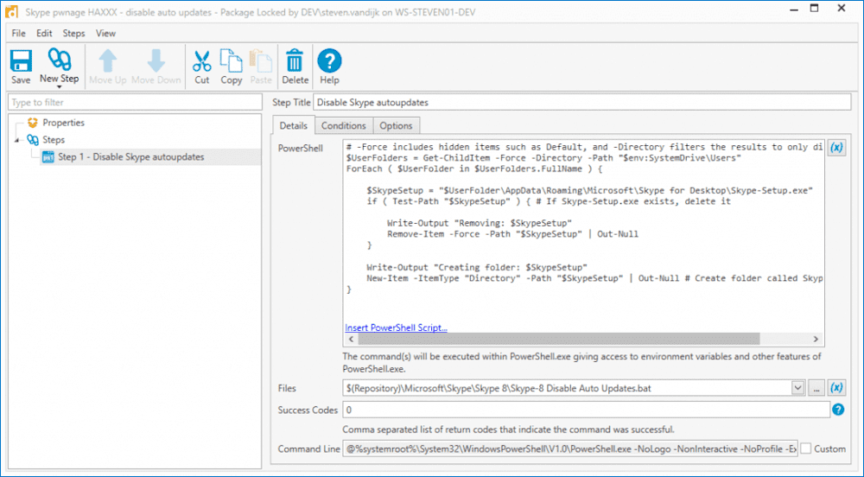Screen dimensions: 864x477
Task: Click the Move Up arrow icon
Action: pyautogui.click(x=107, y=60)
